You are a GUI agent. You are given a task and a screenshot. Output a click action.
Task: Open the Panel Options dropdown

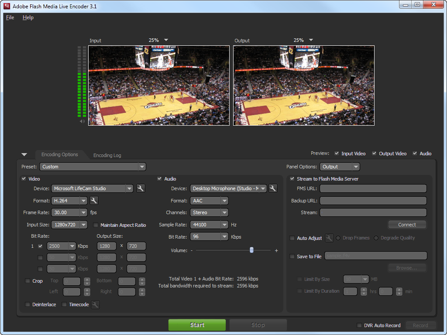point(340,167)
